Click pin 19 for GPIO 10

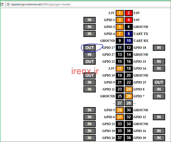point(120,76)
